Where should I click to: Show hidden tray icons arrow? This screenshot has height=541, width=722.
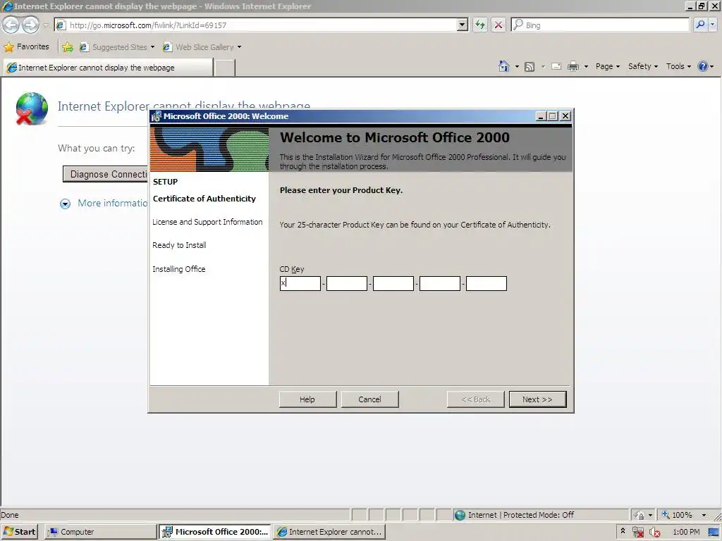pos(623,531)
